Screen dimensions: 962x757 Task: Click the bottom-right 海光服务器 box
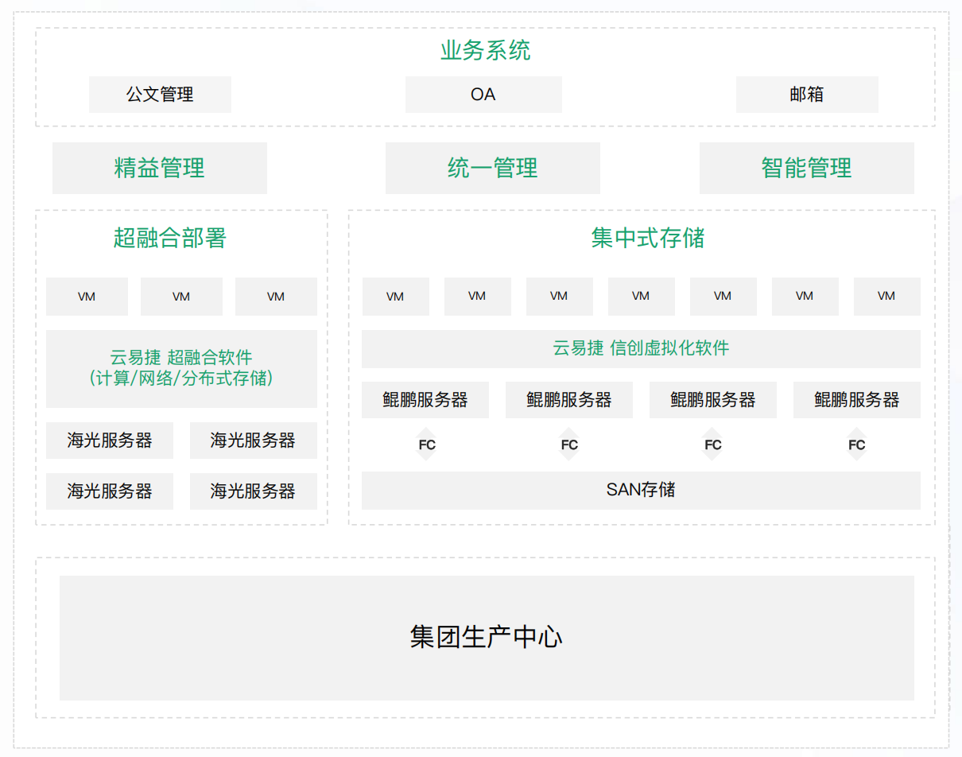253,491
